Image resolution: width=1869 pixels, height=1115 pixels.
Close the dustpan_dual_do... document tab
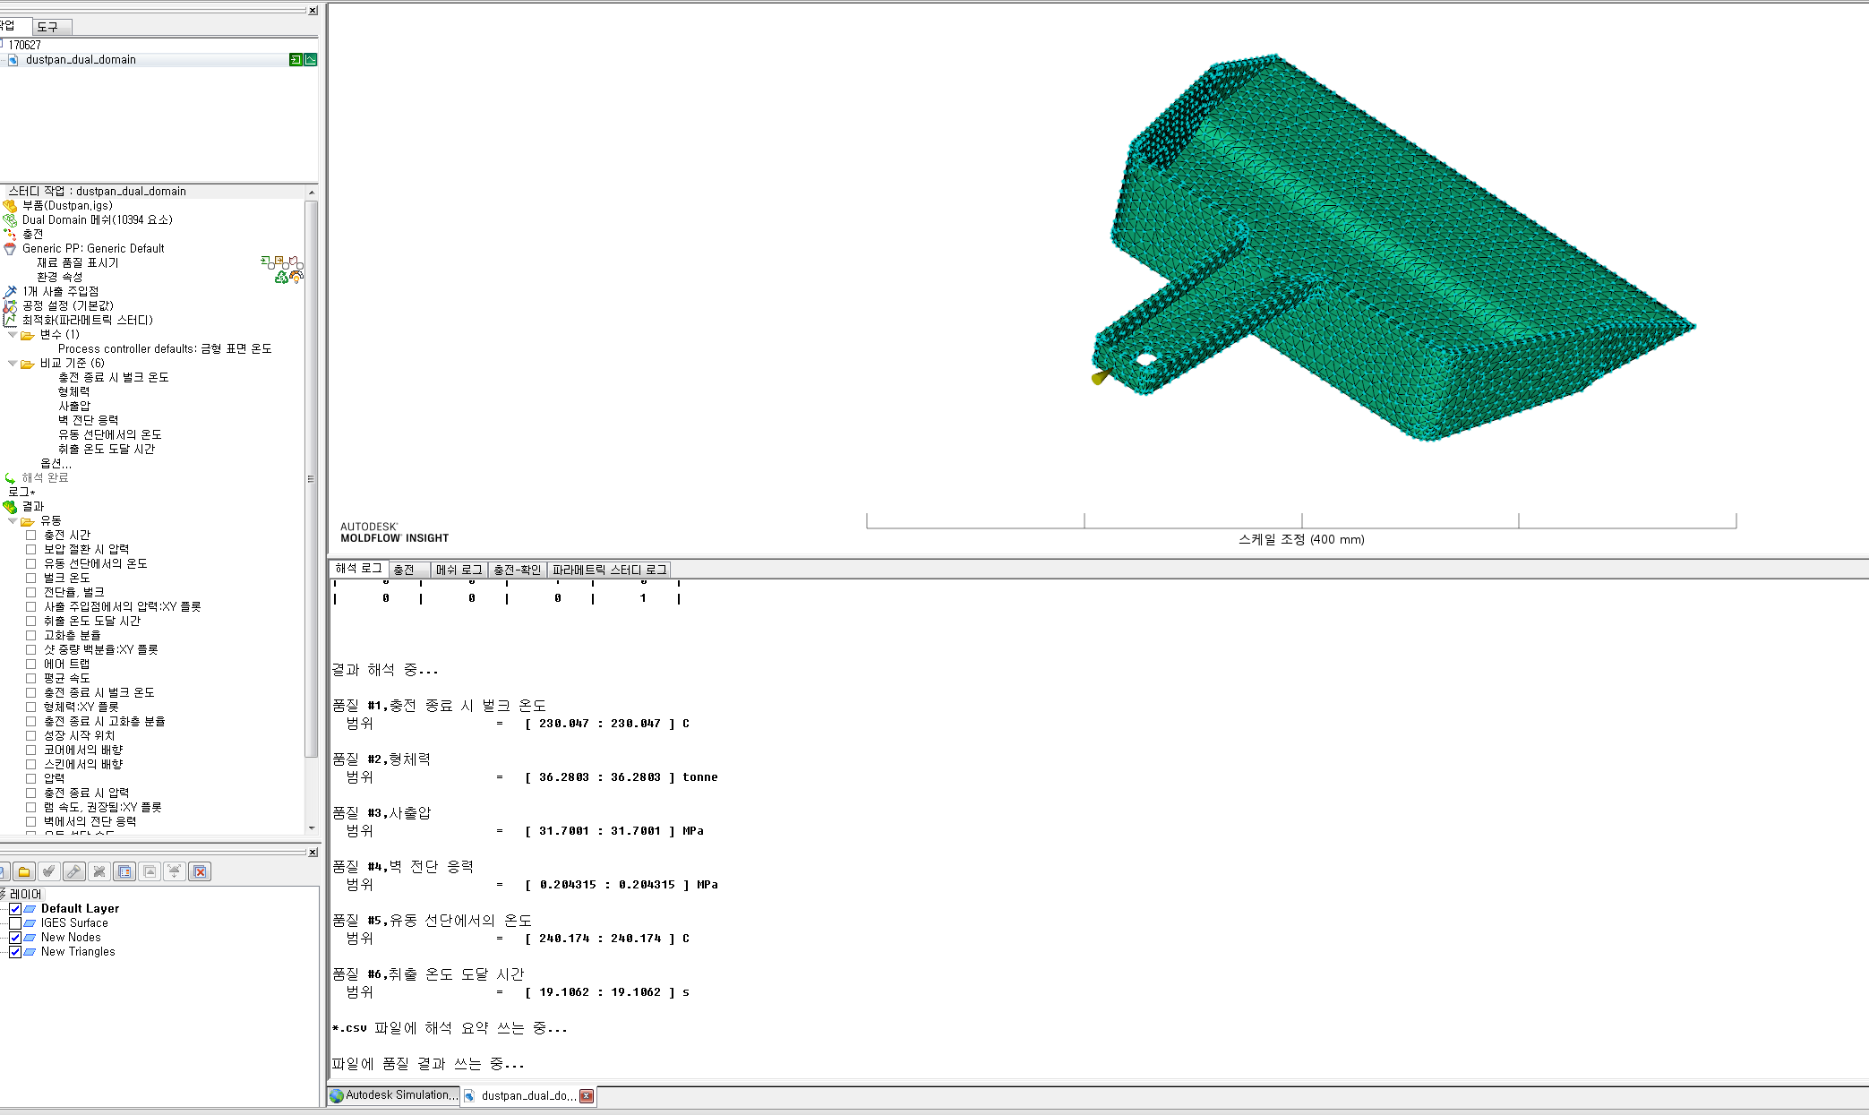[x=587, y=1096]
